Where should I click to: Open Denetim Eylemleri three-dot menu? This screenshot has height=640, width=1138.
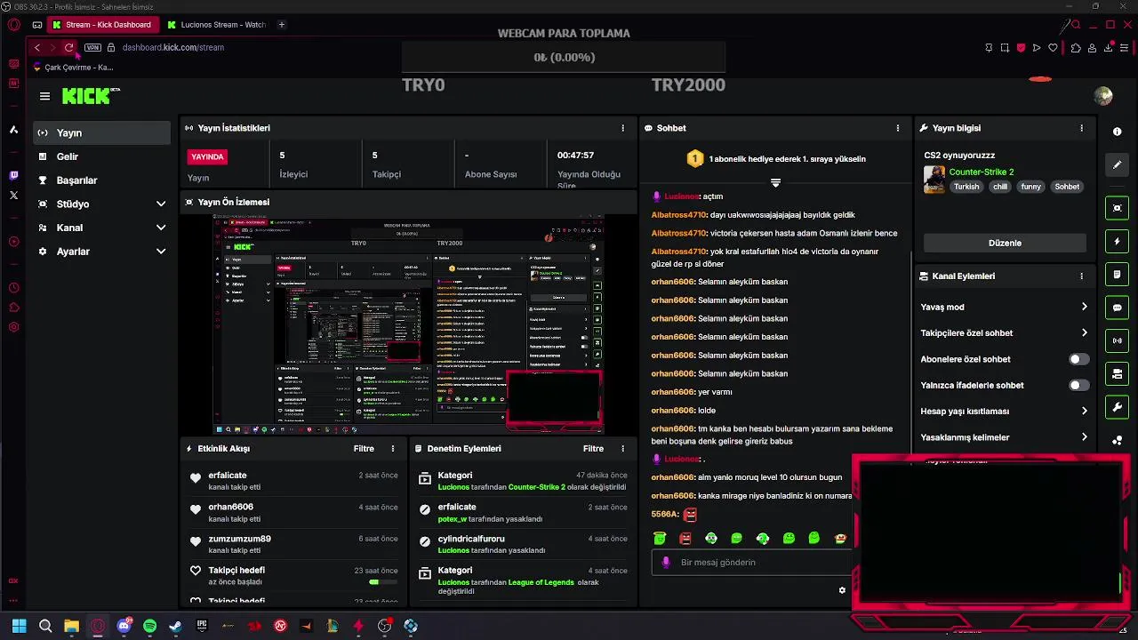pyautogui.click(x=622, y=449)
